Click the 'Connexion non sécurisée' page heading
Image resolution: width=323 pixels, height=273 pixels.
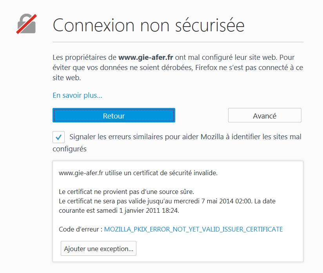click(148, 25)
